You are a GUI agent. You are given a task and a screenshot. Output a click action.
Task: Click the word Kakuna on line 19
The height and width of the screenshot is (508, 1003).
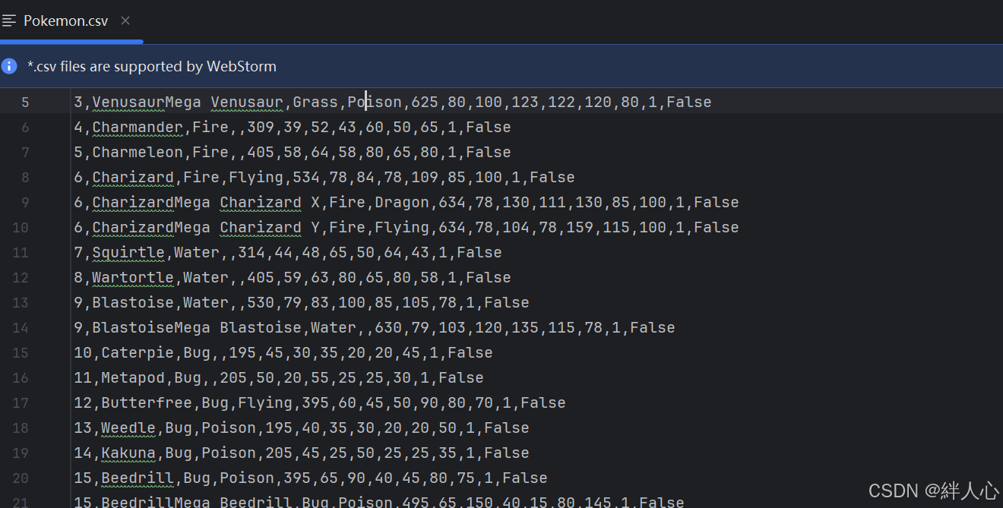pos(128,453)
